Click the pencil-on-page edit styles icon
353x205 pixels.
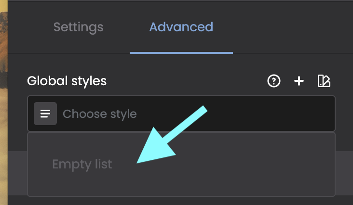324,81
